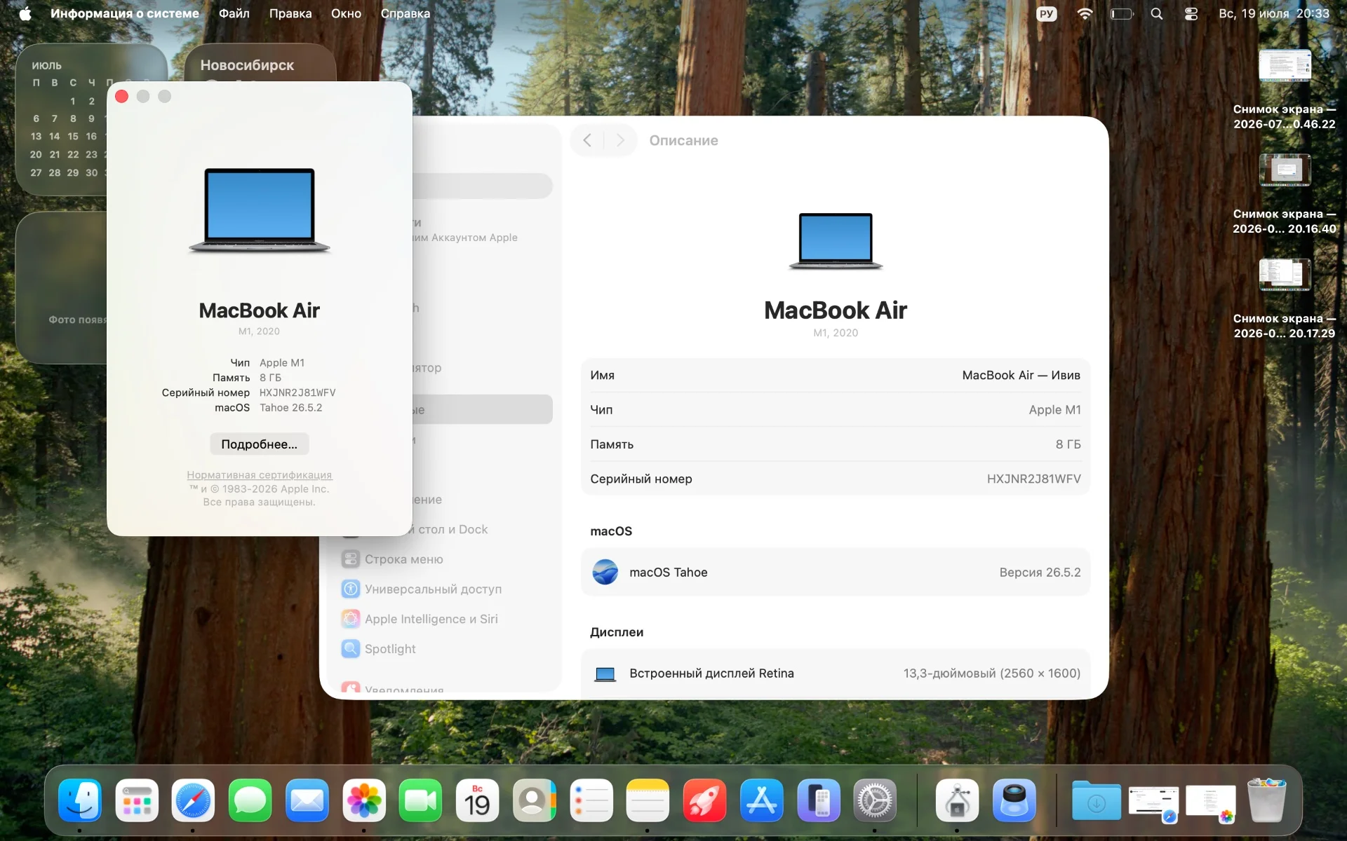Viewport: 1347px width, 841px height.
Task: Open the minimized Photos window in Dock
Action: (x=1210, y=801)
